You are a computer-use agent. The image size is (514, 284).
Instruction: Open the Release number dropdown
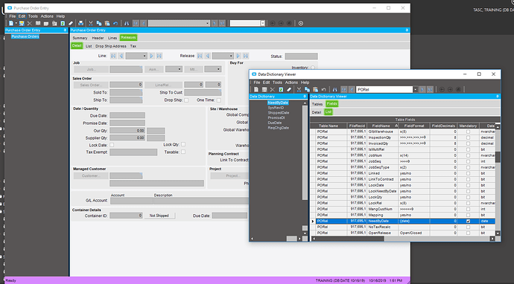232,56
